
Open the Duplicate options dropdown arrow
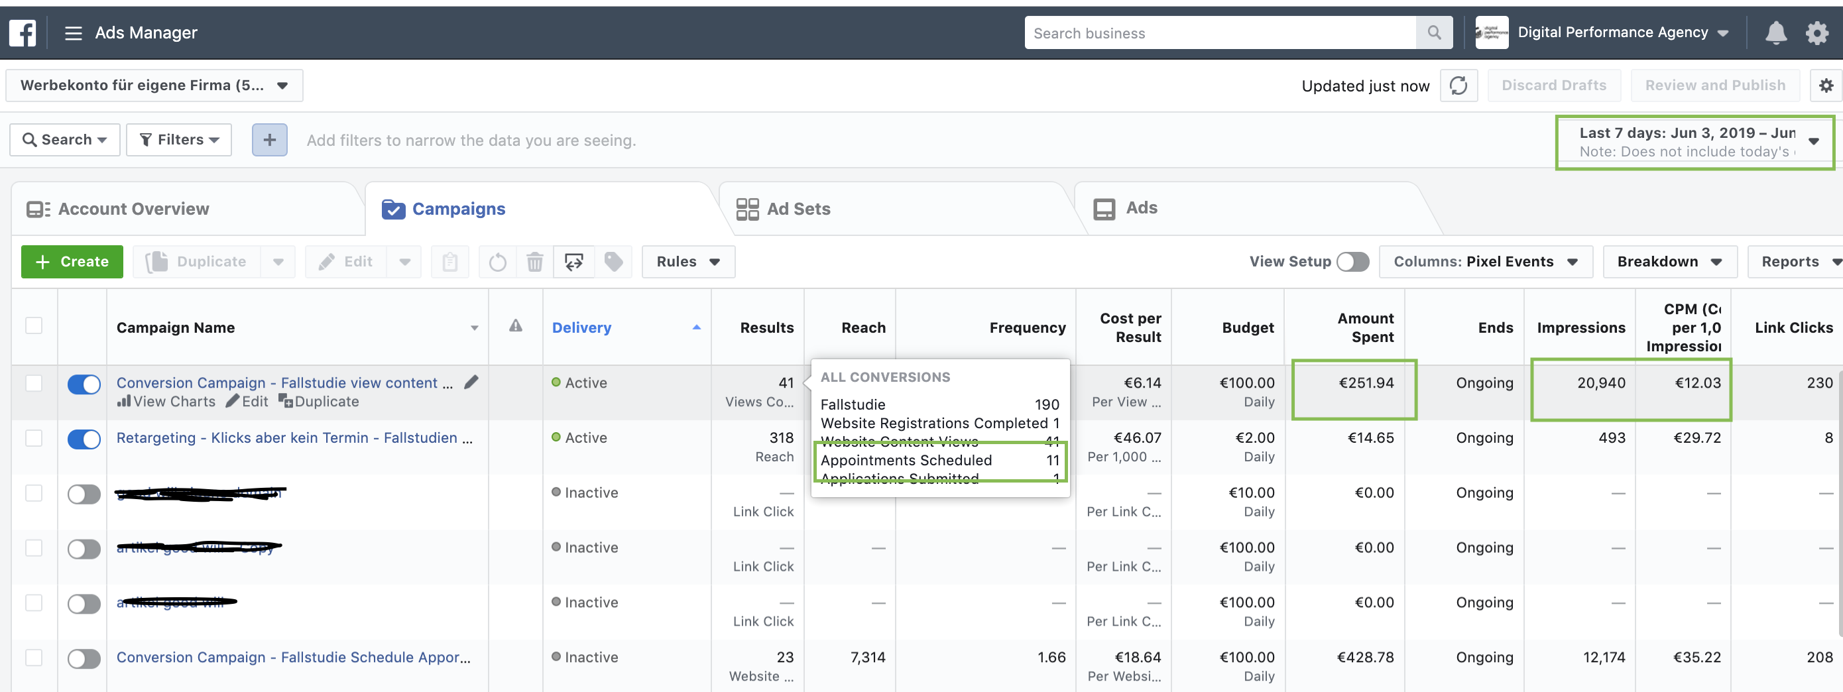pos(278,262)
